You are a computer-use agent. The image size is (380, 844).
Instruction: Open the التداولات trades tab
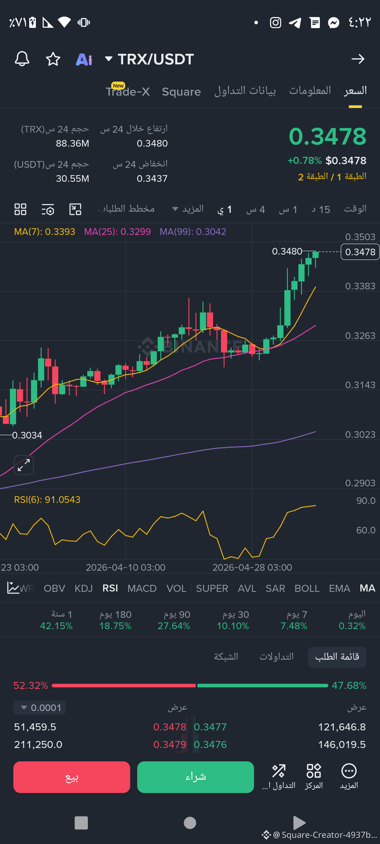coord(277,657)
